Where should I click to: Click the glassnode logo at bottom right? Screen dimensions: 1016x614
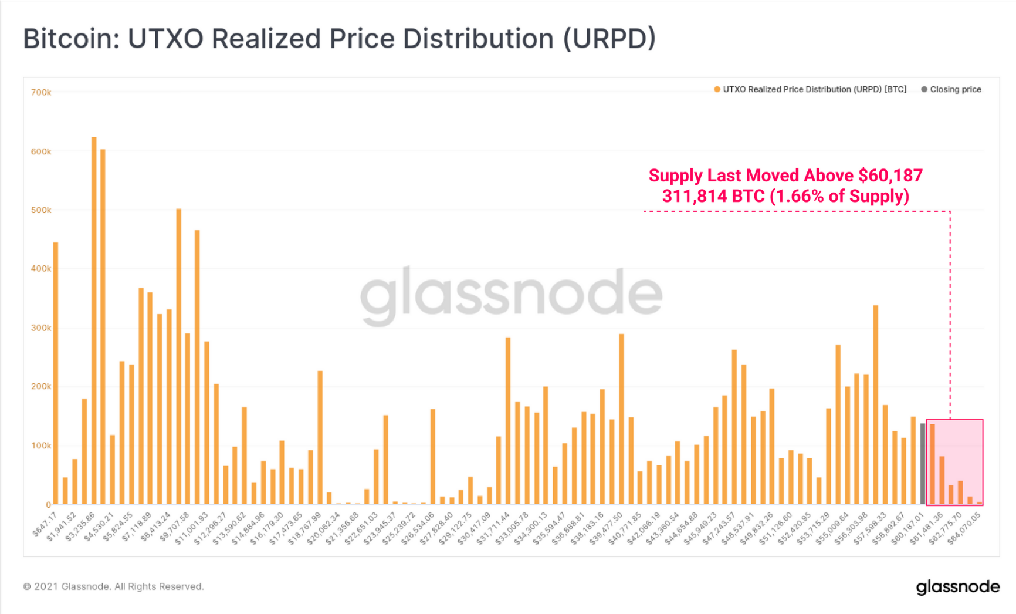957,587
